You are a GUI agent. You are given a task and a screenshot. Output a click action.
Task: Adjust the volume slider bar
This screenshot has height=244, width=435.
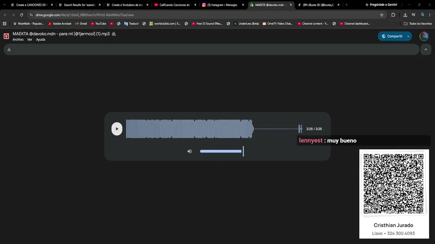(222, 151)
